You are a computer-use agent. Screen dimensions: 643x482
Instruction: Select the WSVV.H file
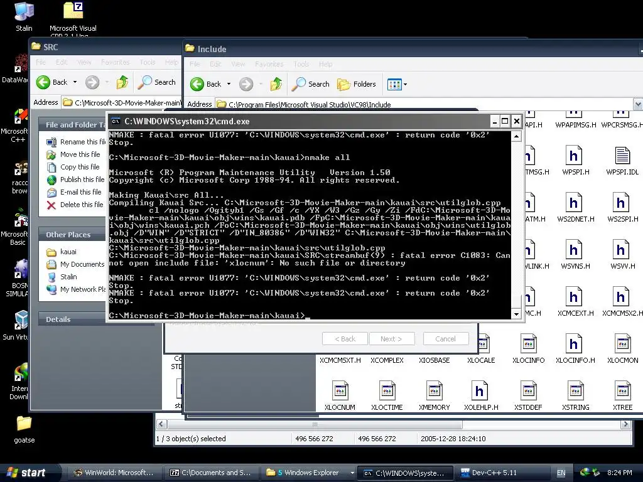622,255
